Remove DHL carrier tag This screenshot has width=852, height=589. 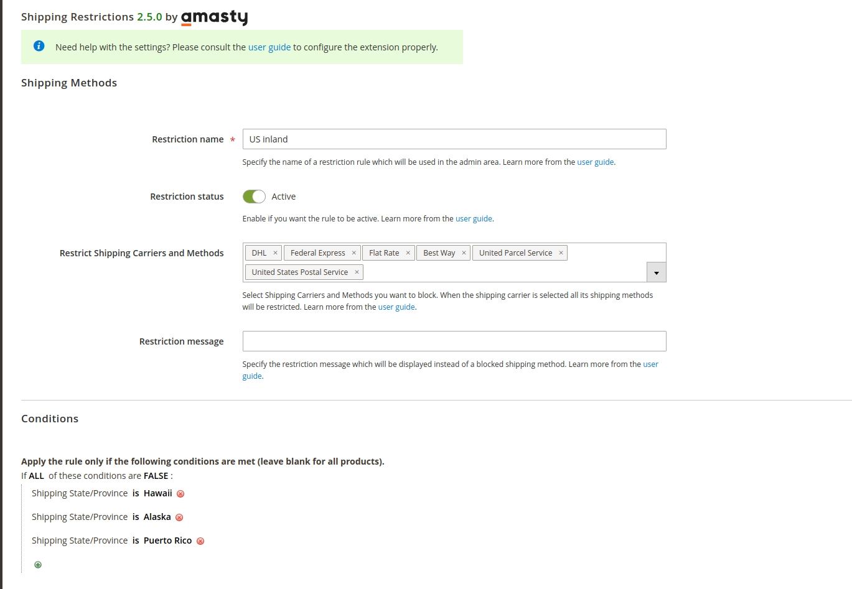pos(275,253)
